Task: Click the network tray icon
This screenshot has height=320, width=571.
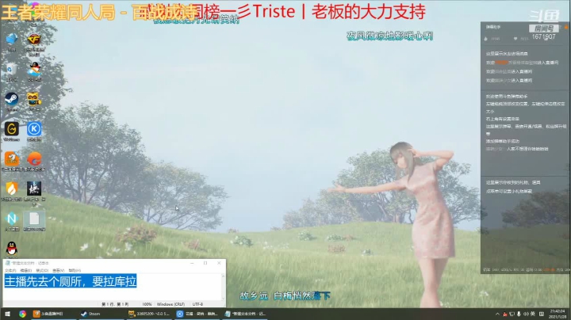Action: (x=512, y=314)
